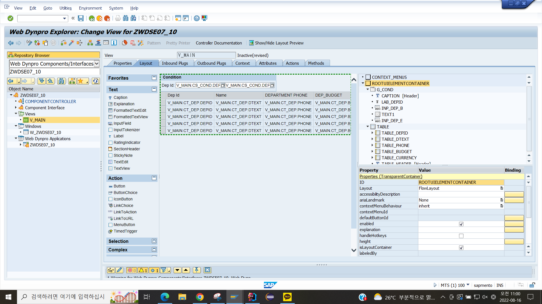Click the height property binding button
The image size is (542, 304).
[x=514, y=242]
